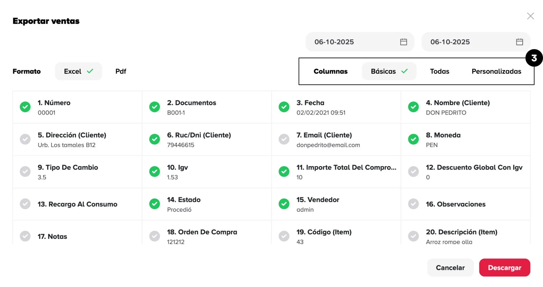The height and width of the screenshot is (287, 543).
Task: Toggle the Email (Cliente) column checkbox
Action: (284, 139)
